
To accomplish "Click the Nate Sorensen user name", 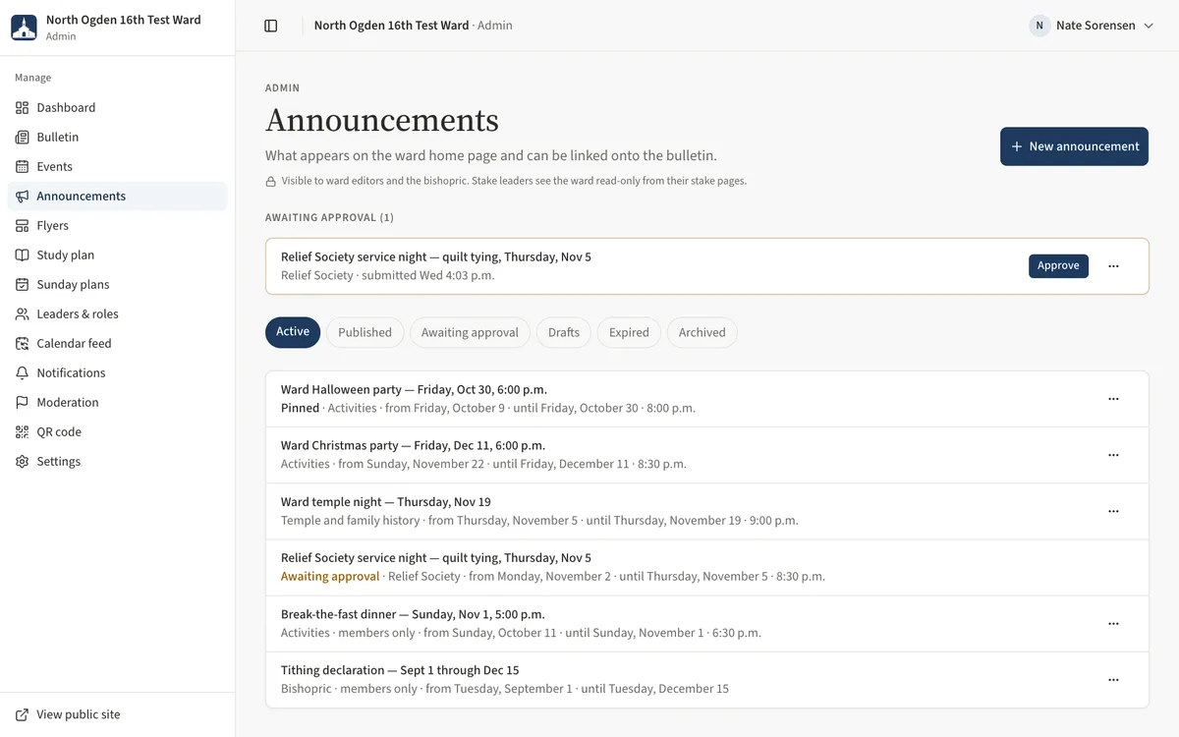I will 1095,26.
